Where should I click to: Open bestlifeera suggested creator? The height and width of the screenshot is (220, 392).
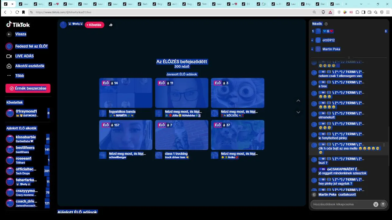click(x=28, y=150)
